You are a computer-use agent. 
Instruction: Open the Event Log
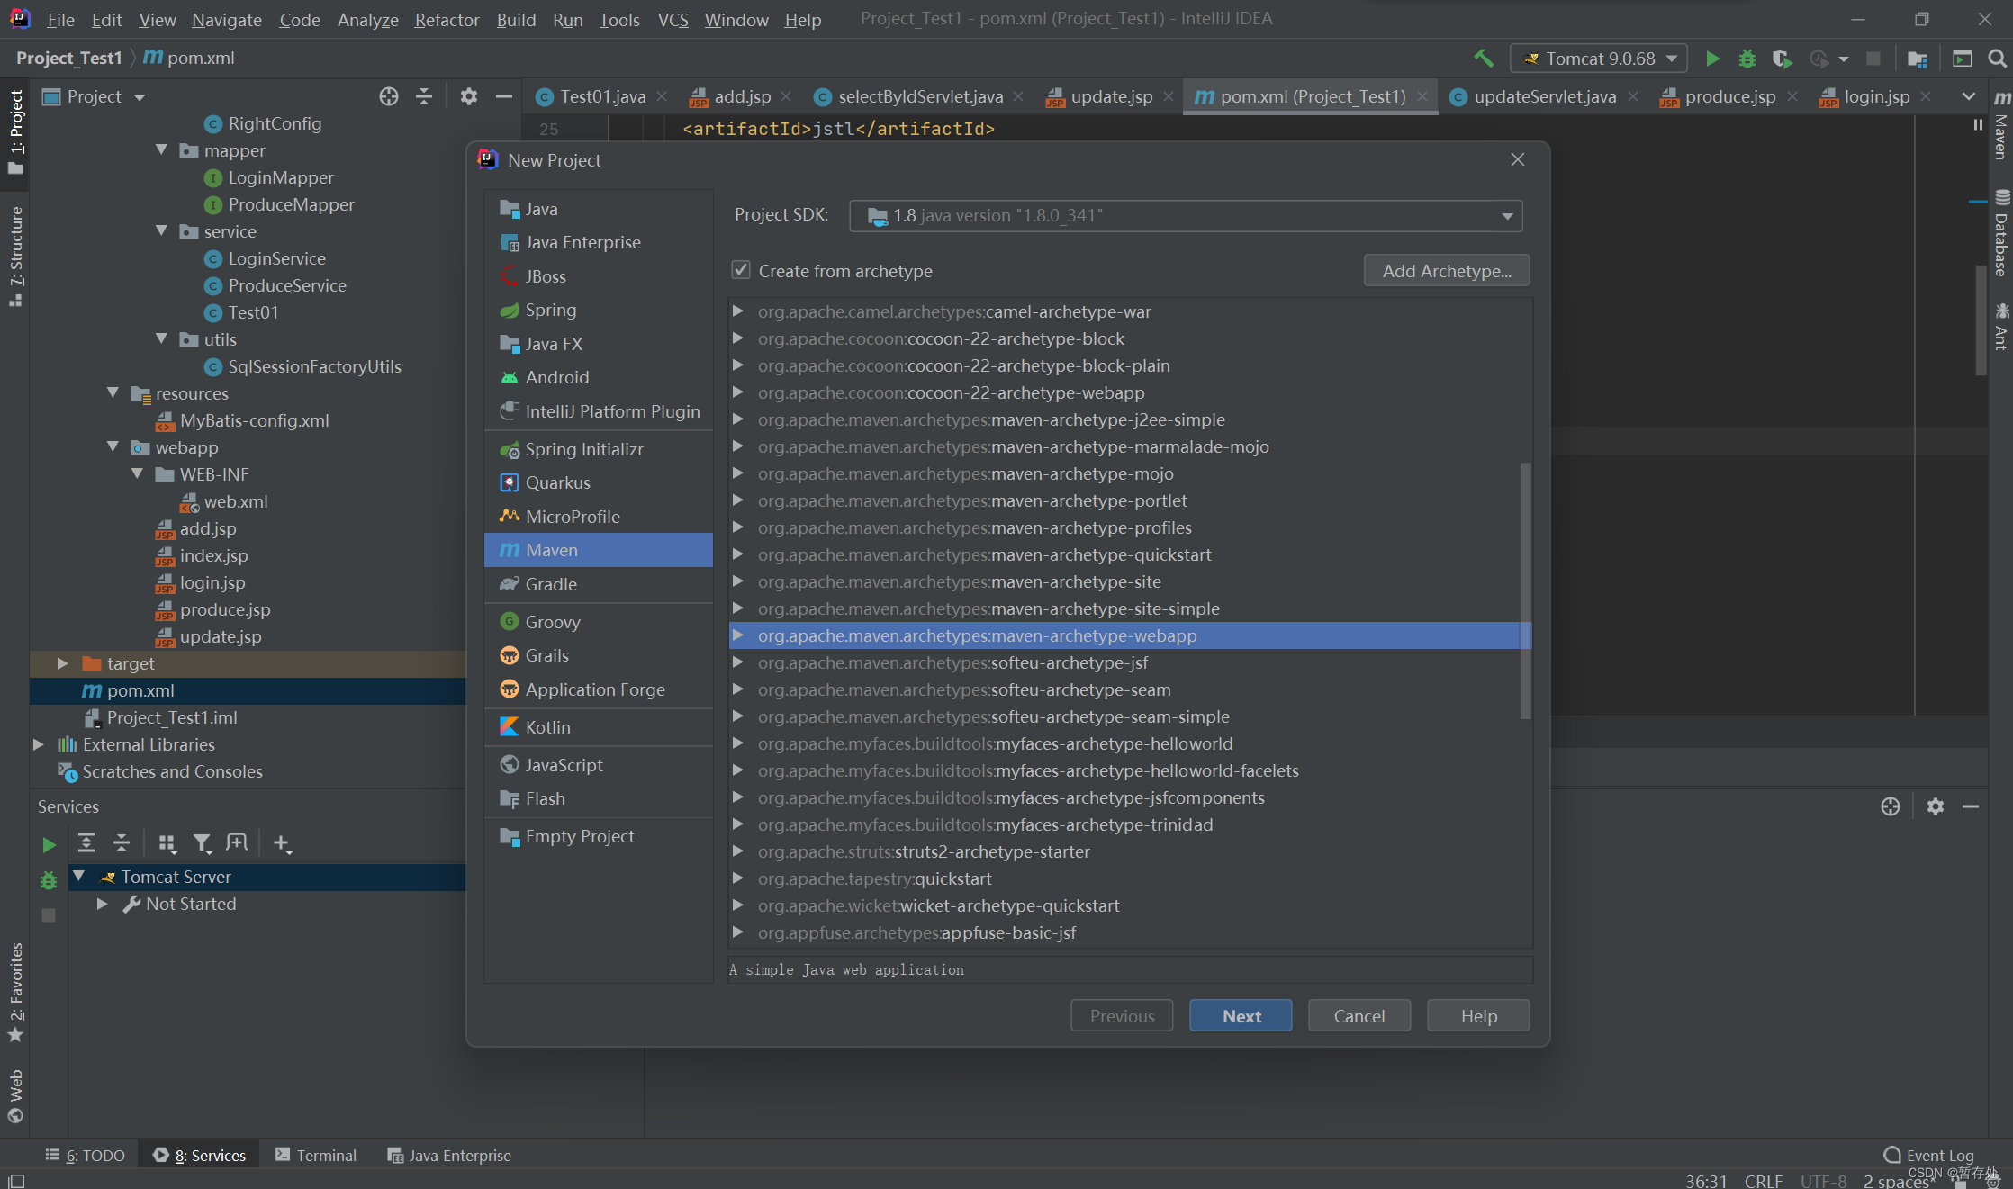[x=1928, y=1155]
